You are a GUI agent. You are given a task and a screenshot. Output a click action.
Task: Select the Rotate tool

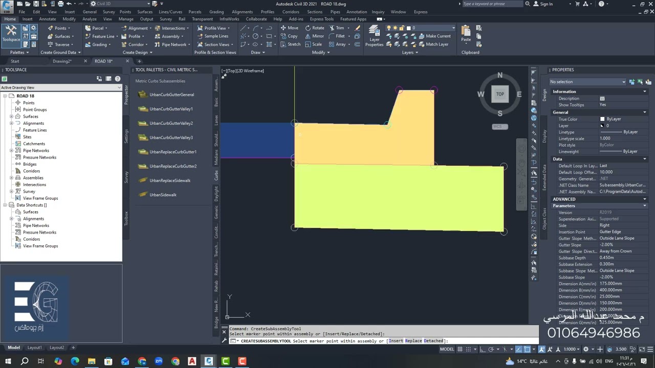[315, 28]
